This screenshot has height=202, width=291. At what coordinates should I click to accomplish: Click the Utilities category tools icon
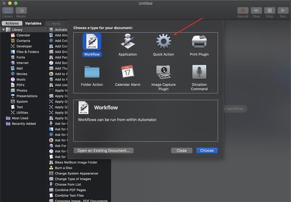coord(13,113)
